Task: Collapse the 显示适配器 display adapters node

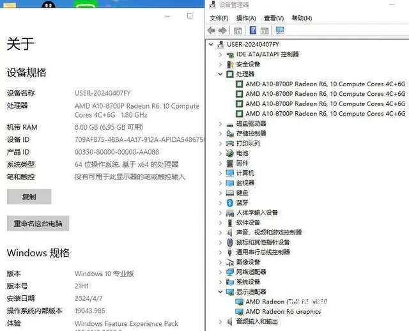Action: coord(220,292)
